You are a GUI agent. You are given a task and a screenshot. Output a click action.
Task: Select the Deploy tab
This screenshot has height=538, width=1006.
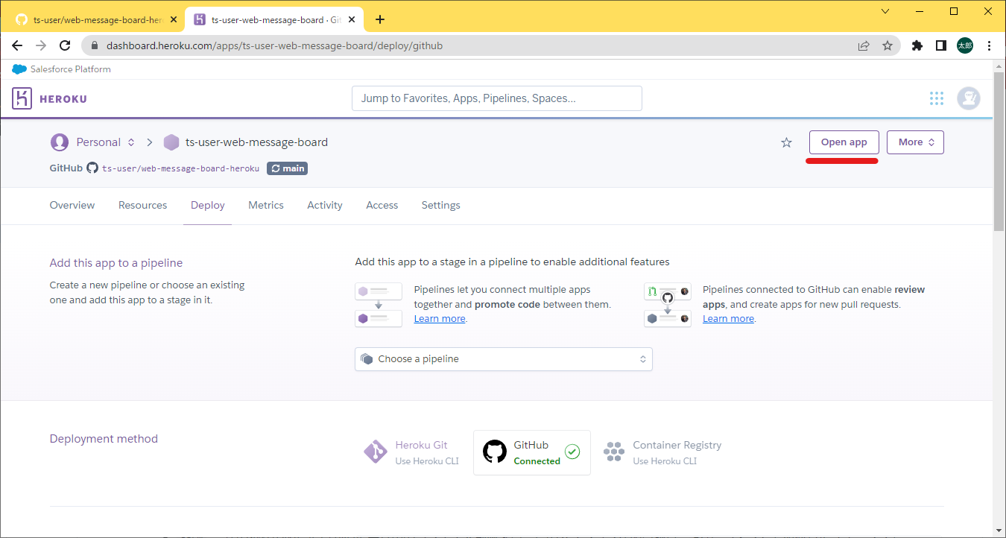pyautogui.click(x=208, y=205)
